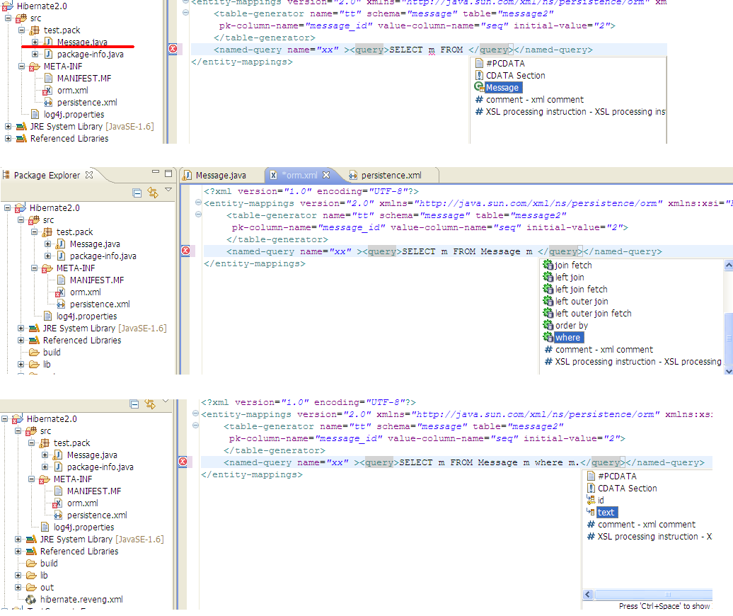This screenshot has width=733, height=616.
Task: Click left arrow of the horizontal scrollbar under 'text' list
Action: [588, 595]
